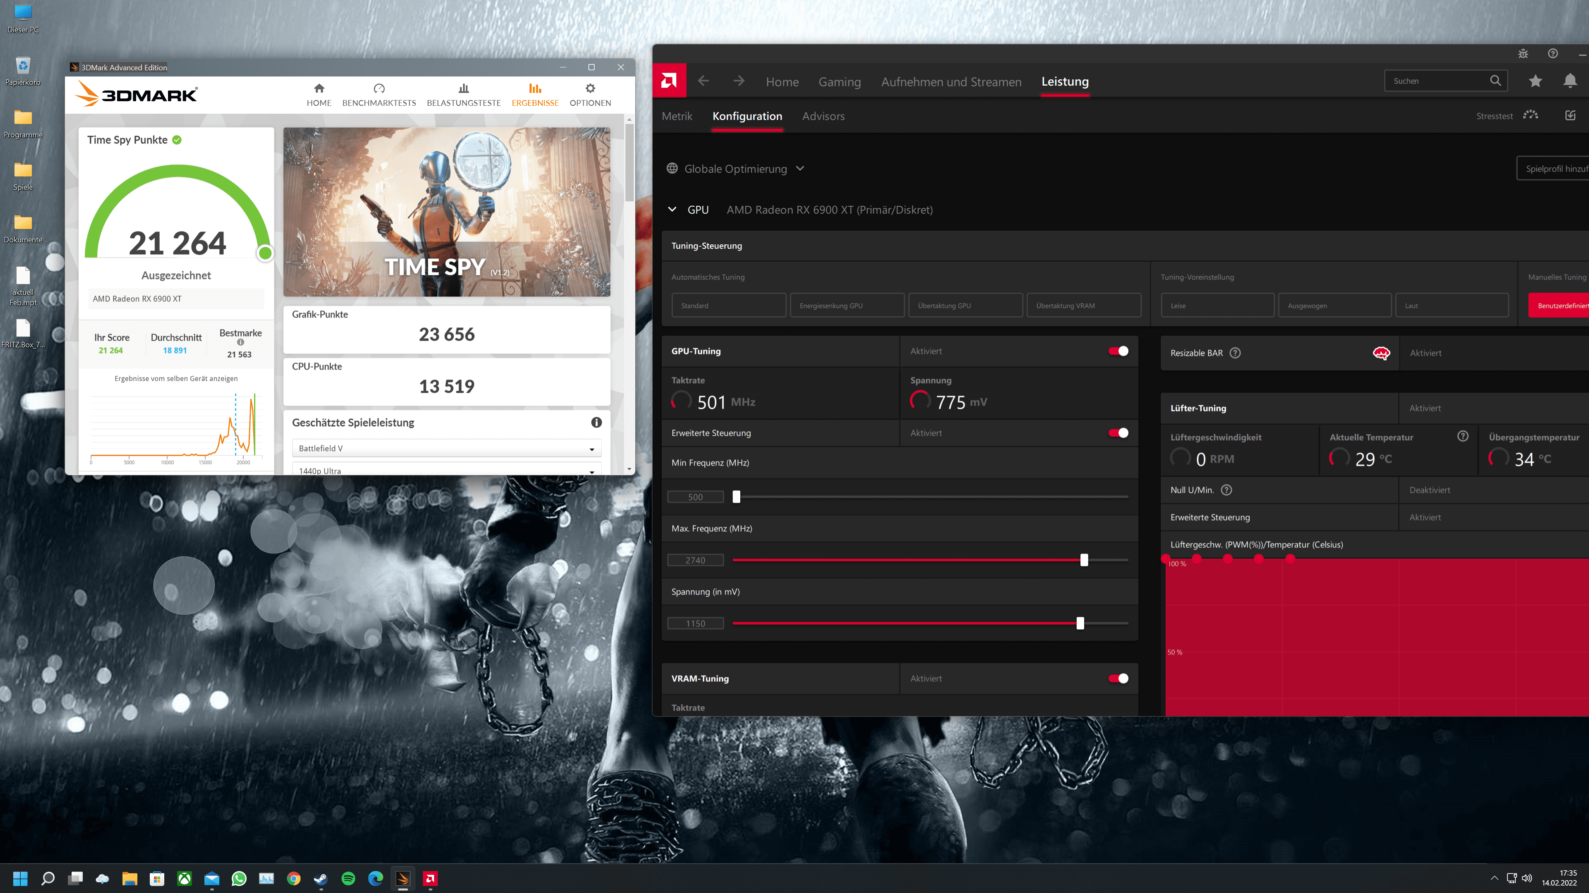Toggle Erweiterte Steuerung switch under GPU-Tuning
The width and height of the screenshot is (1589, 893).
click(1118, 433)
